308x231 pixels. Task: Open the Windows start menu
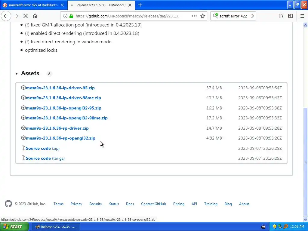coord(14,227)
